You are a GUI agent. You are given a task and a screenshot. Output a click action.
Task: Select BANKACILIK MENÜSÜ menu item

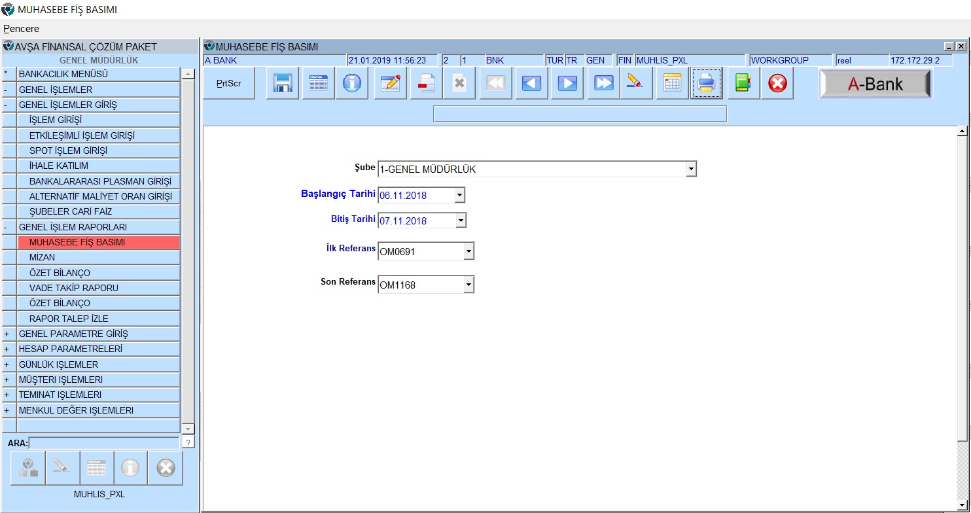click(98, 74)
